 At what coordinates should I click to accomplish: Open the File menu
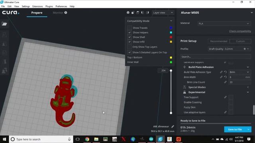[x=3, y=6]
